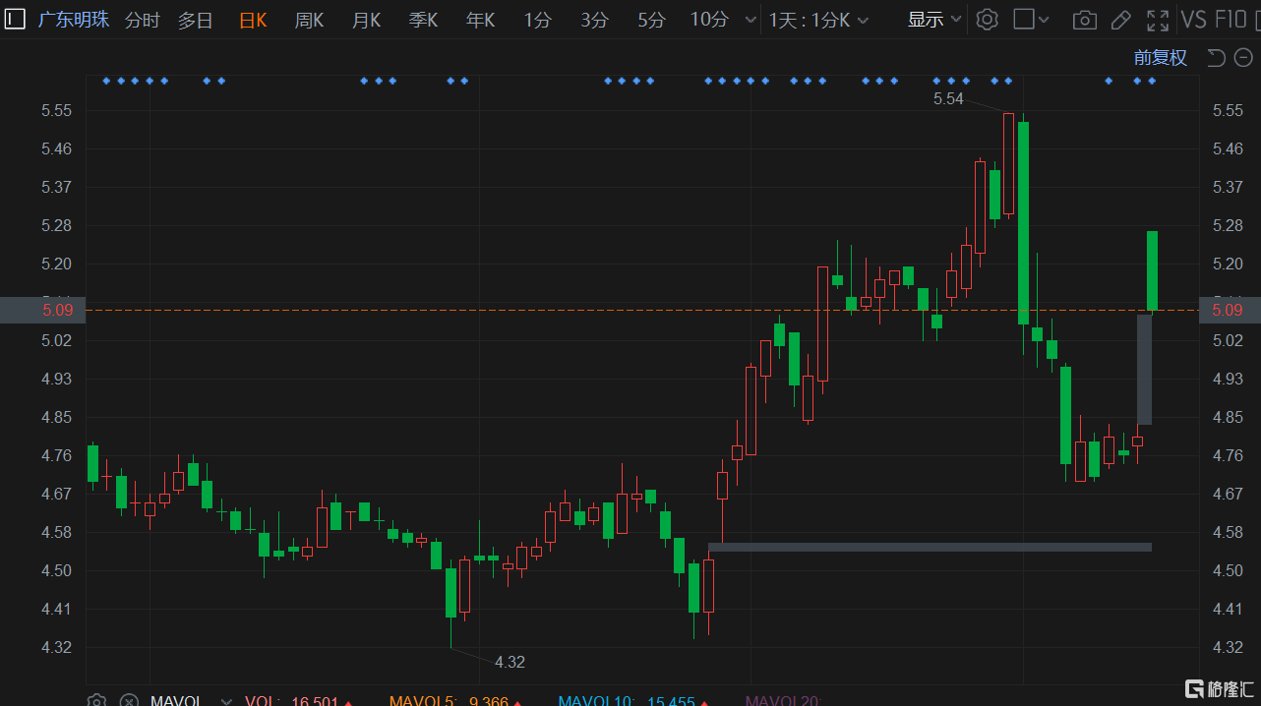1261x706 pixels.
Task: Click the minus zoom-out circle icon
Action: (x=1243, y=58)
